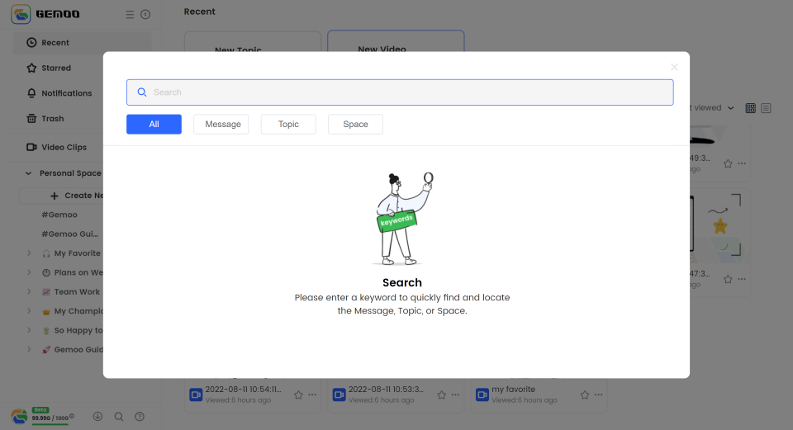The image size is (793, 430).
Task: Open the #Gemoo topic
Action: [x=59, y=215]
